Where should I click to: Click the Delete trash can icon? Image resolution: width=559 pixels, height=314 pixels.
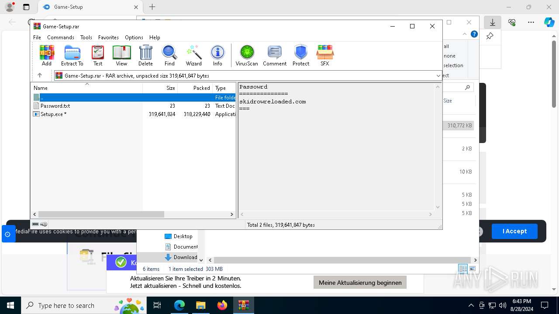click(145, 55)
